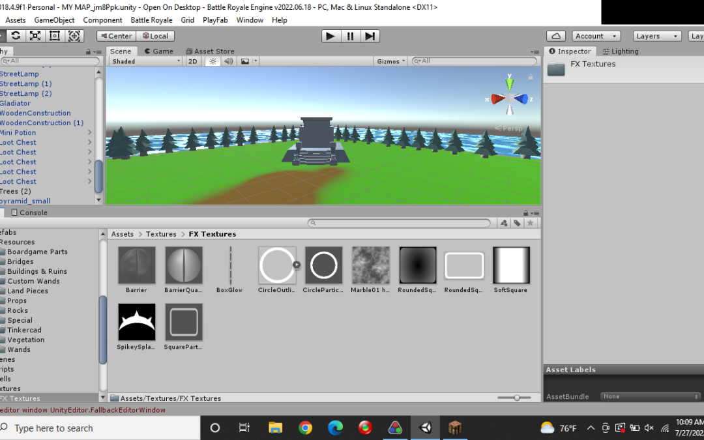Image resolution: width=704 pixels, height=440 pixels.
Task: Toggle scene gizmo lock icon
Action: point(530,77)
